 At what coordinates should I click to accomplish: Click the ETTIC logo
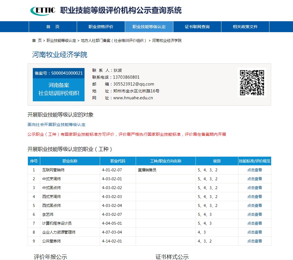tap(43, 11)
